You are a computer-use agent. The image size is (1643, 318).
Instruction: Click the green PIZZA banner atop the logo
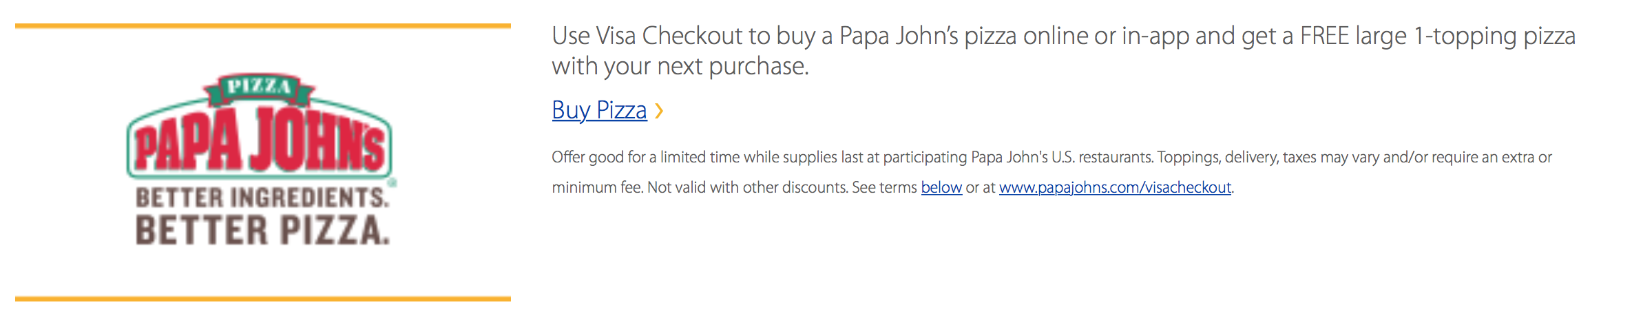(259, 87)
